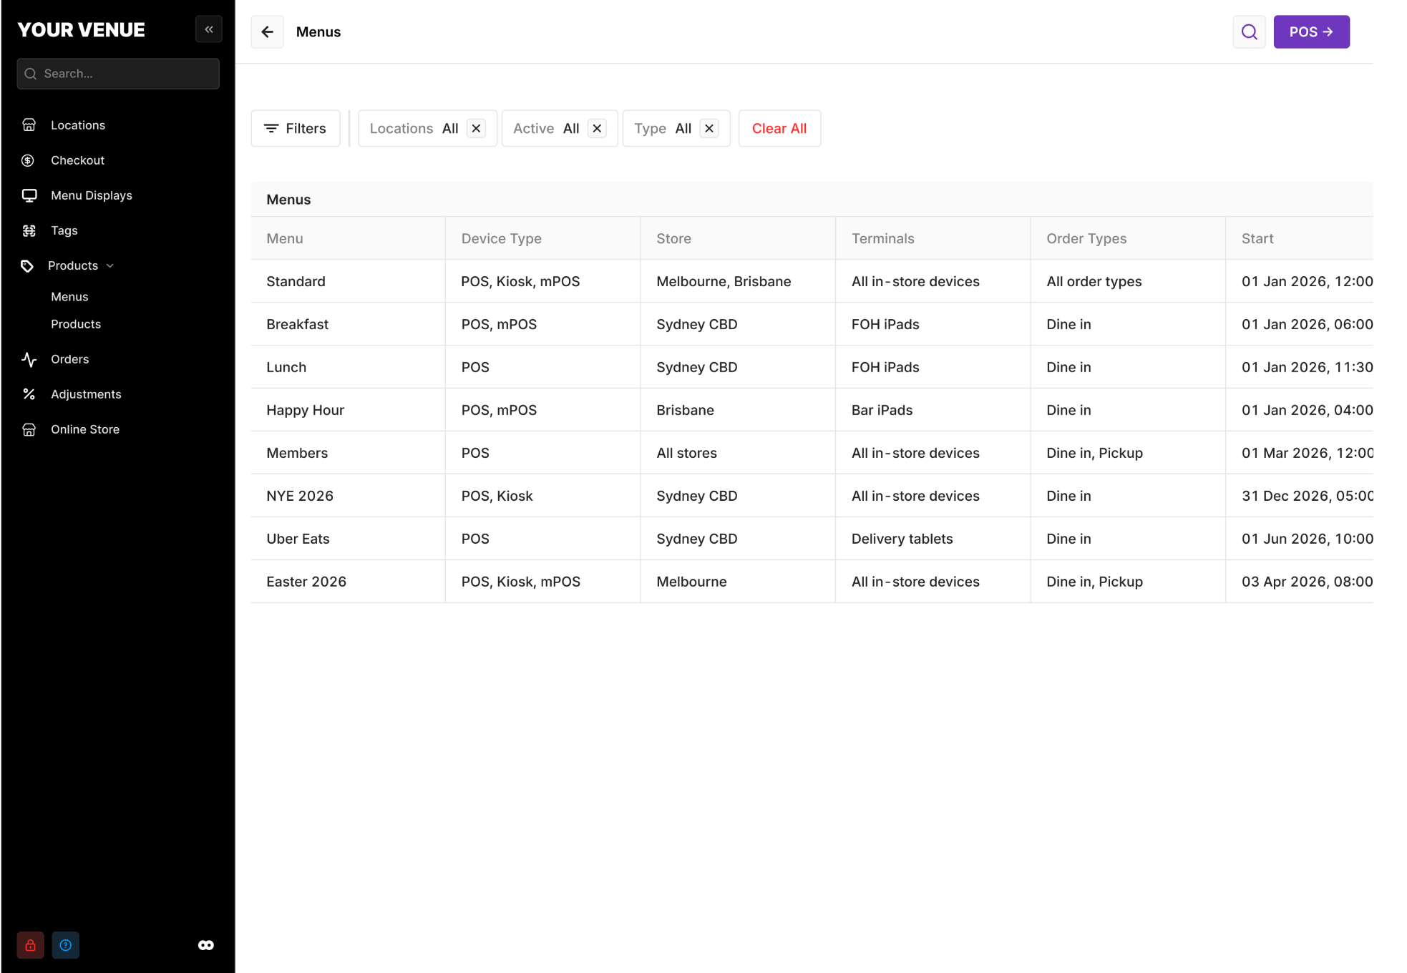This screenshot has width=1407, height=973.
Task: Click the Checkout dollar icon
Action: tap(29, 160)
